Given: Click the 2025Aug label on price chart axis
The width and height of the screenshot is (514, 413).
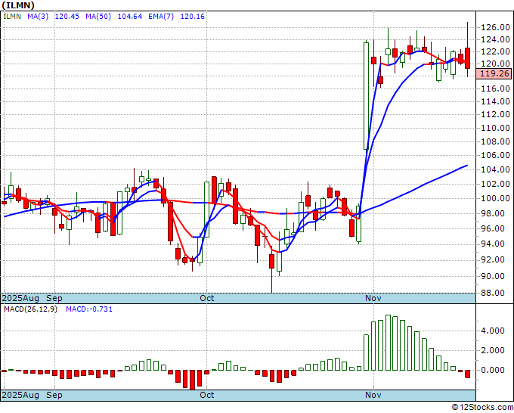Looking at the screenshot, I should pyautogui.click(x=20, y=298).
